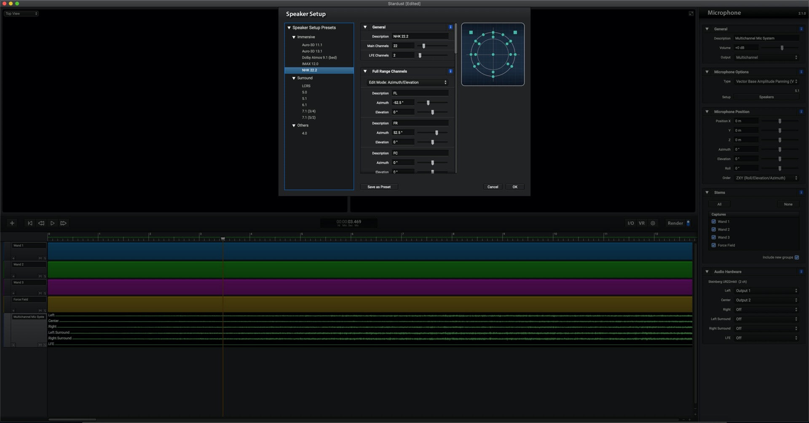Jump to start with skip-back icon
The height and width of the screenshot is (423, 809).
click(30, 223)
